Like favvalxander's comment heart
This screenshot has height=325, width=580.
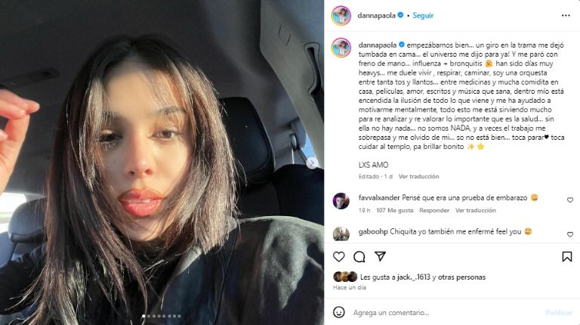click(x=570, y=200)
